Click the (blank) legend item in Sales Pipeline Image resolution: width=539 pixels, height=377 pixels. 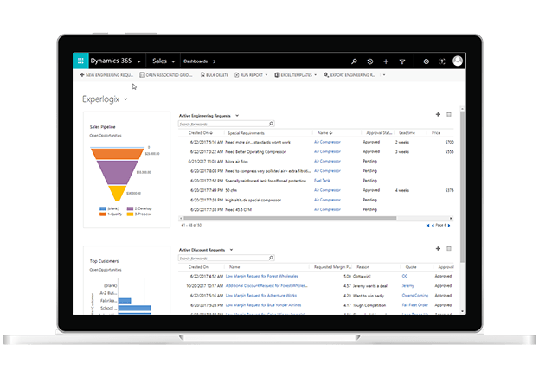109,208
